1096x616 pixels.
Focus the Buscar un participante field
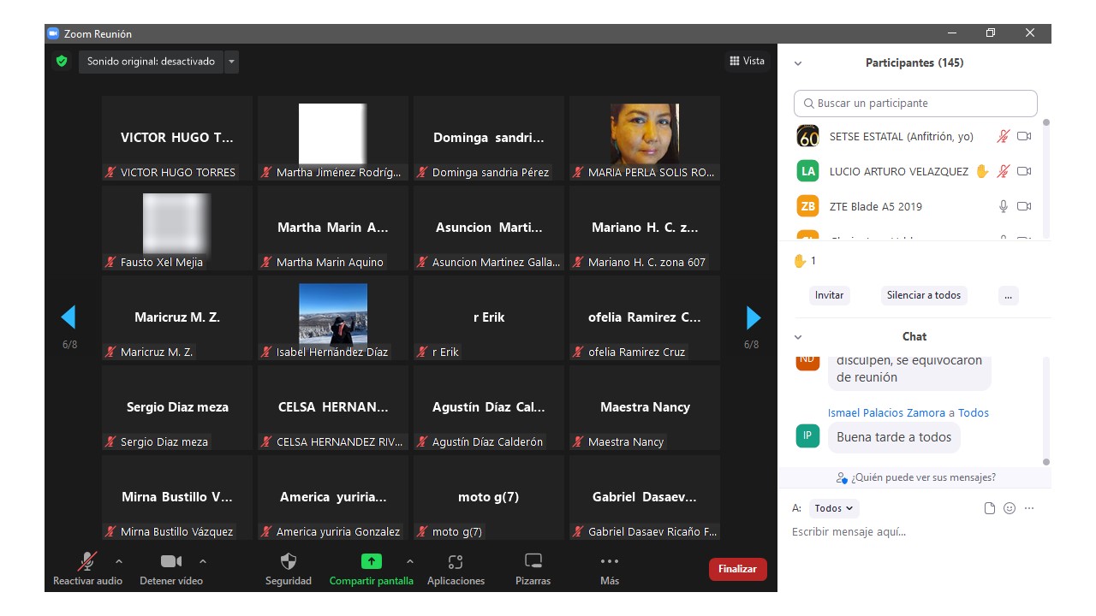(915, 103)
